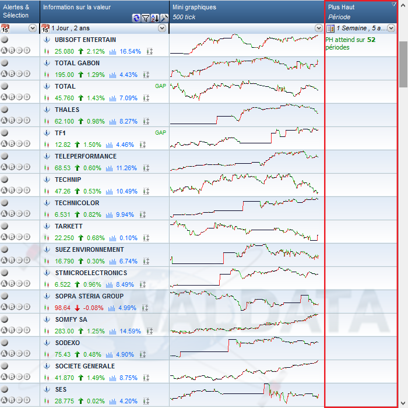Open info bubble for SES
Viewport: 408px width, 408px height.
tap(47, 389)
